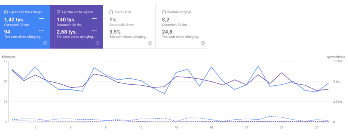Click day 15 on chart axis
348x139 pixels.
(x=176, y=127)
